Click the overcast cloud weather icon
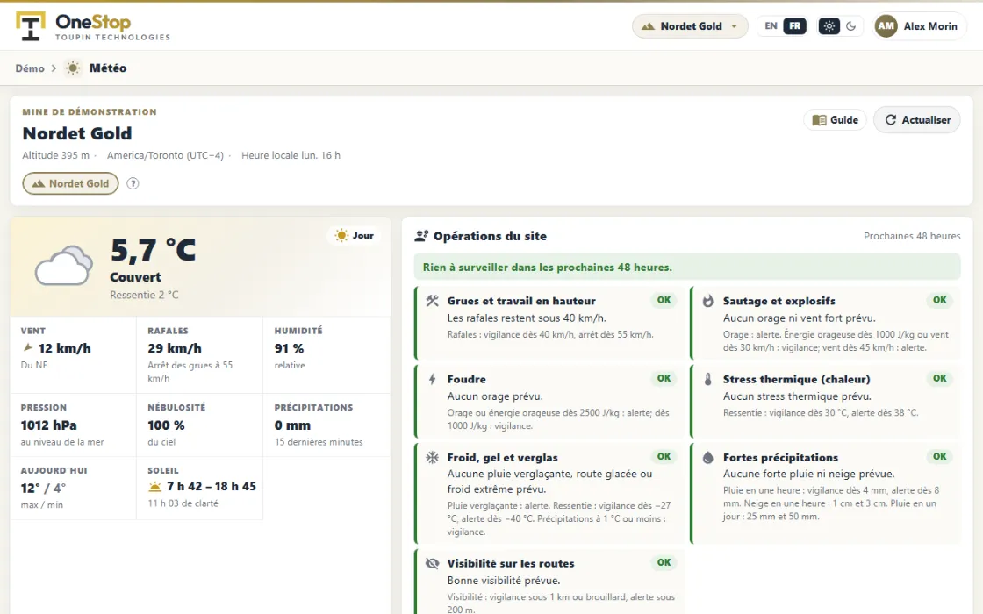983x614 pixels. (63, 266)
